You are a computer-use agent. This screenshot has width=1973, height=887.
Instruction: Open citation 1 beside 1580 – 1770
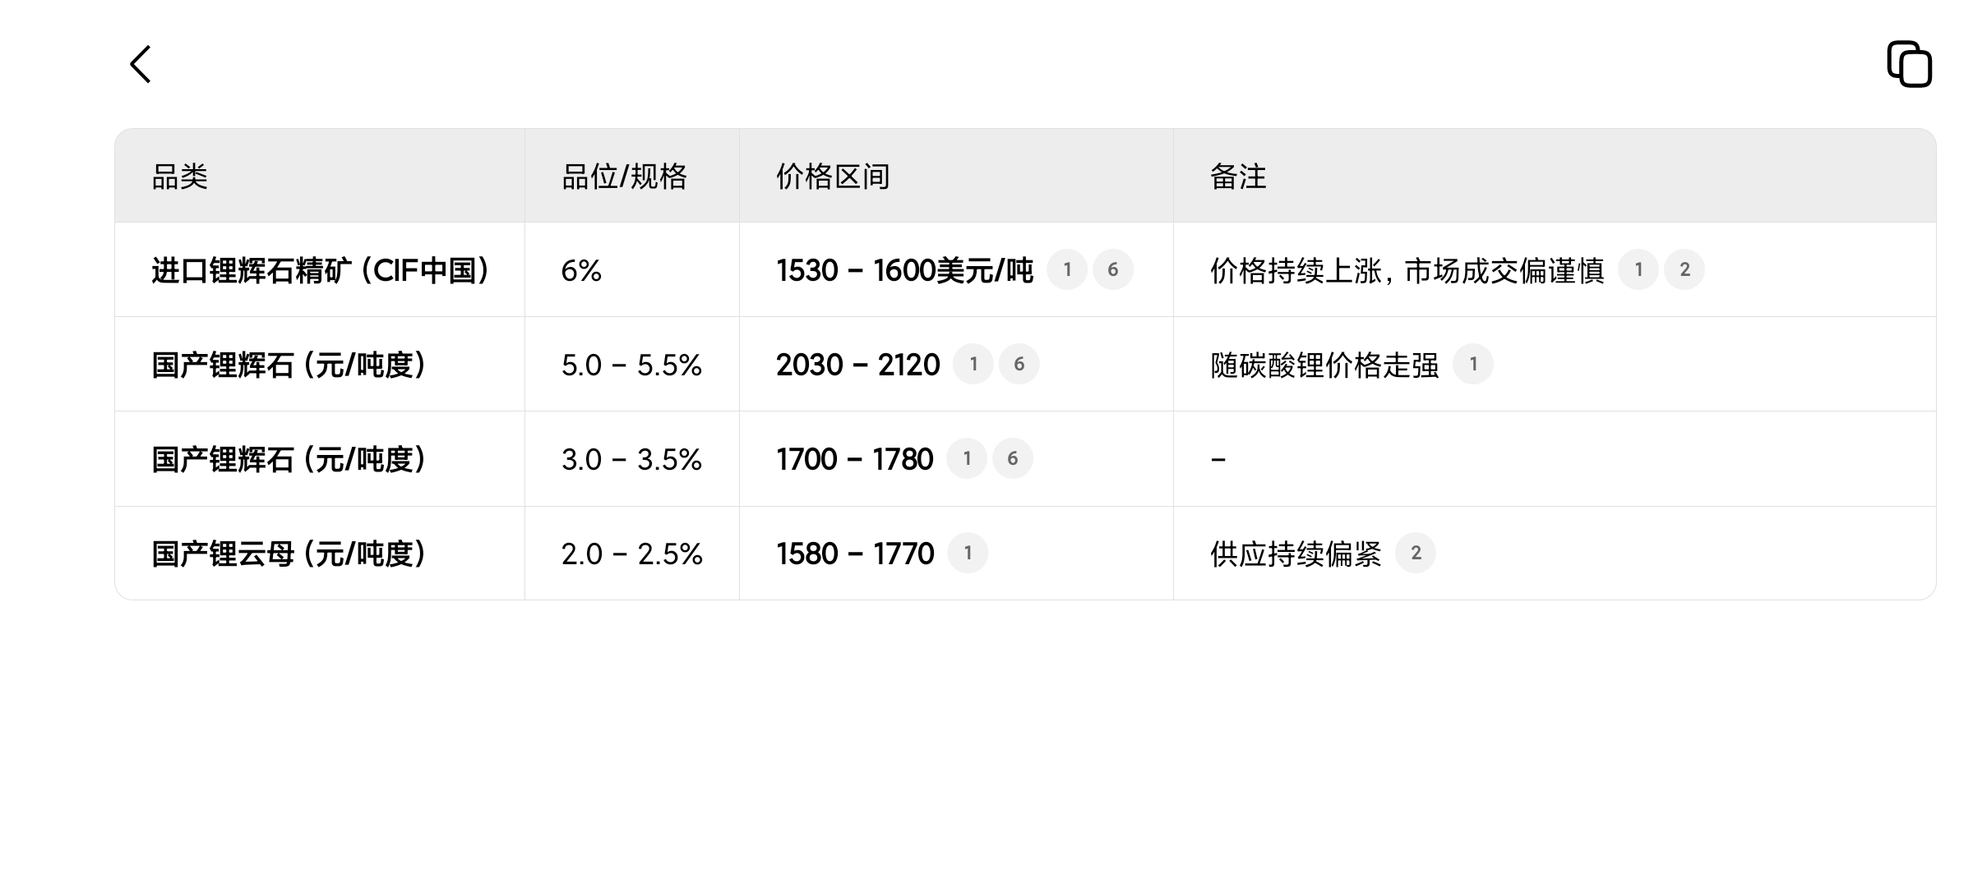click(x=968, y=553)
